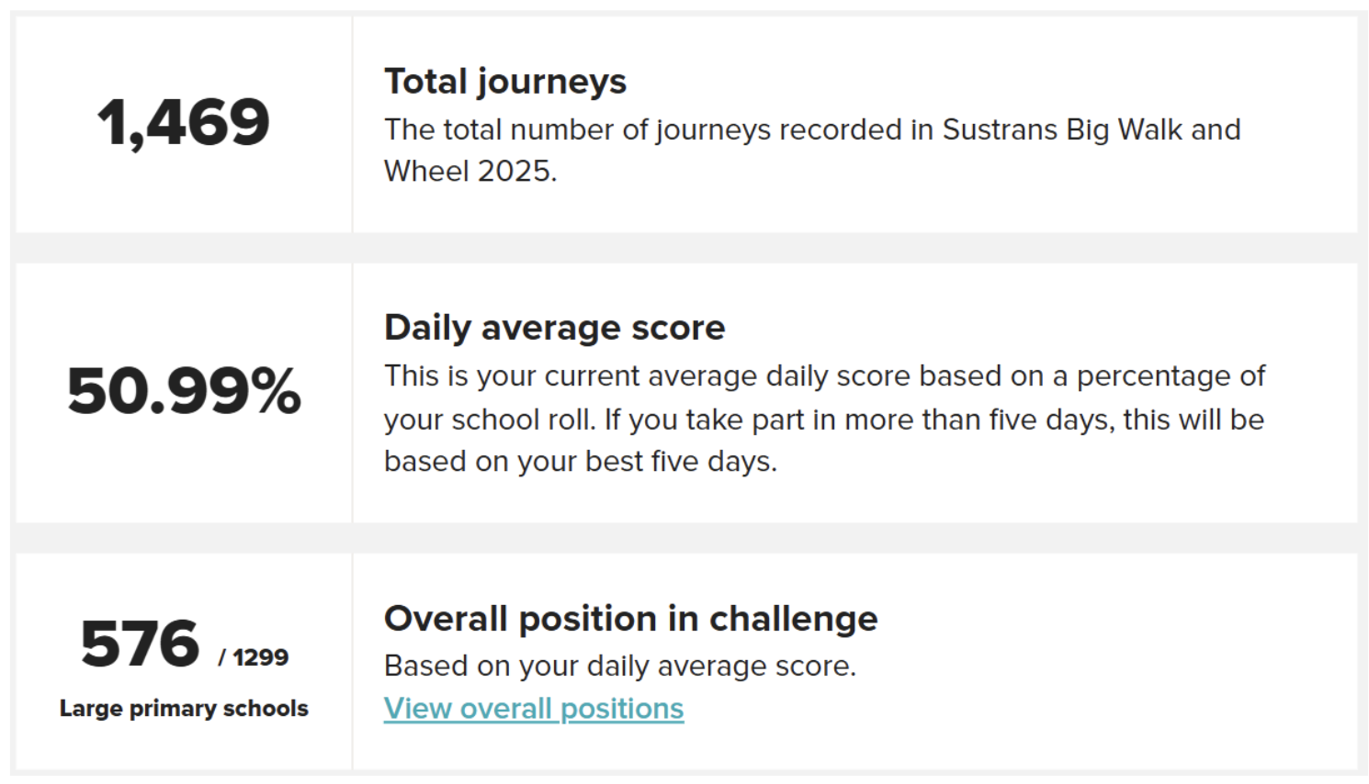
Task: Click the word 'positions' in the link
Action: 622,709
